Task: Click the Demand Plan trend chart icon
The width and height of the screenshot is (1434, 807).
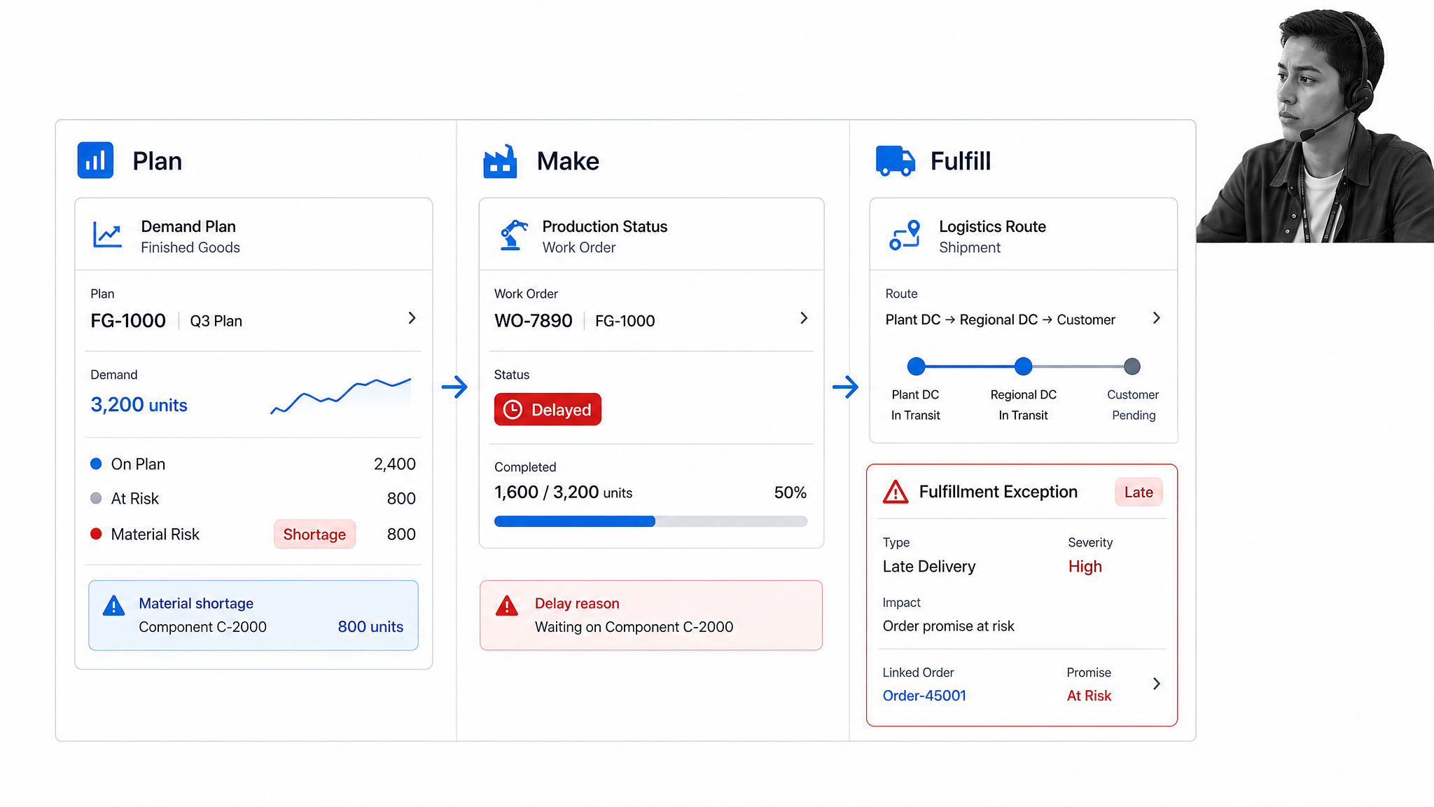Action: pyautogui.click(x=107, y=235)
